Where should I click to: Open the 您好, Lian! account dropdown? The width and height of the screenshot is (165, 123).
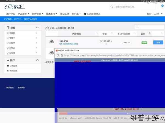pos(155,14)
